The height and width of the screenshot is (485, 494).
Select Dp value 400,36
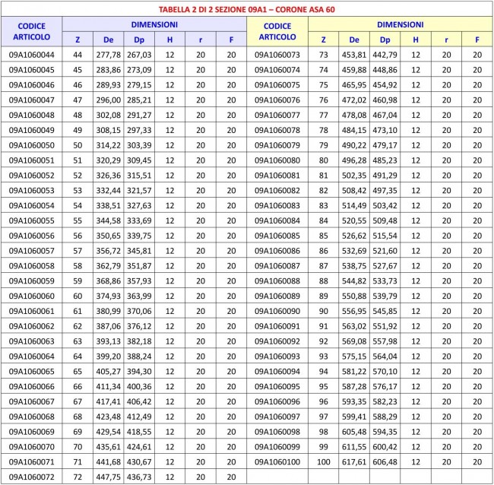(x=139, y=386)
